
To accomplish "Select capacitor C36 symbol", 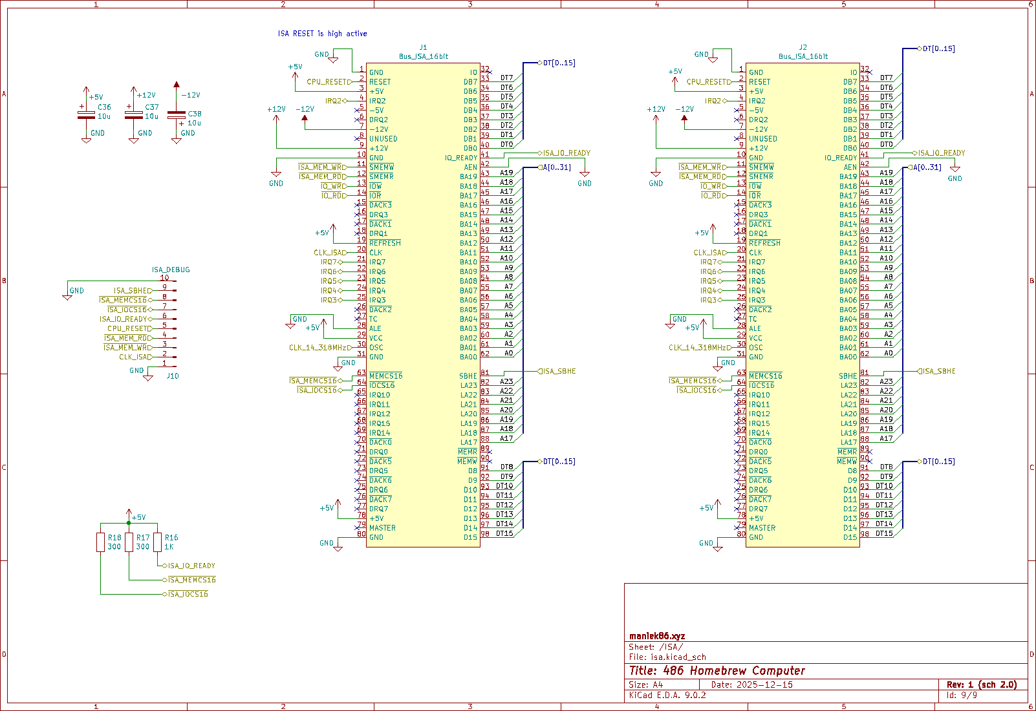I will [x=85, y=115].
